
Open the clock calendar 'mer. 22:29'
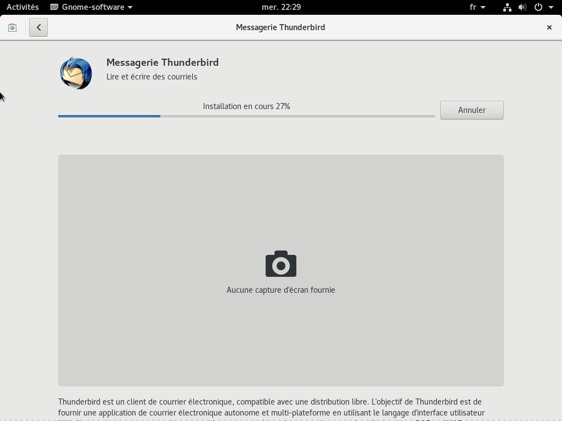point(281,7)
